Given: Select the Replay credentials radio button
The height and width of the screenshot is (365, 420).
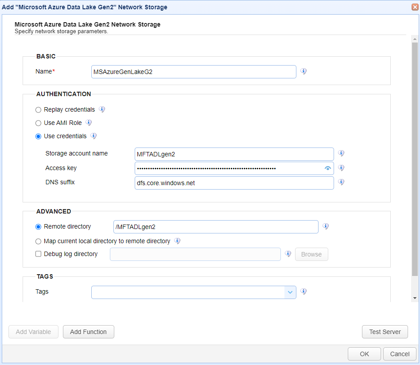Looking at the screenshot, I should pyautogui.click(x=38, y=110).
